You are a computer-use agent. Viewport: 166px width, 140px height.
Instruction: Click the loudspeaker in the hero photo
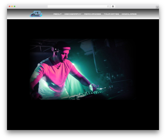point(106,56)
